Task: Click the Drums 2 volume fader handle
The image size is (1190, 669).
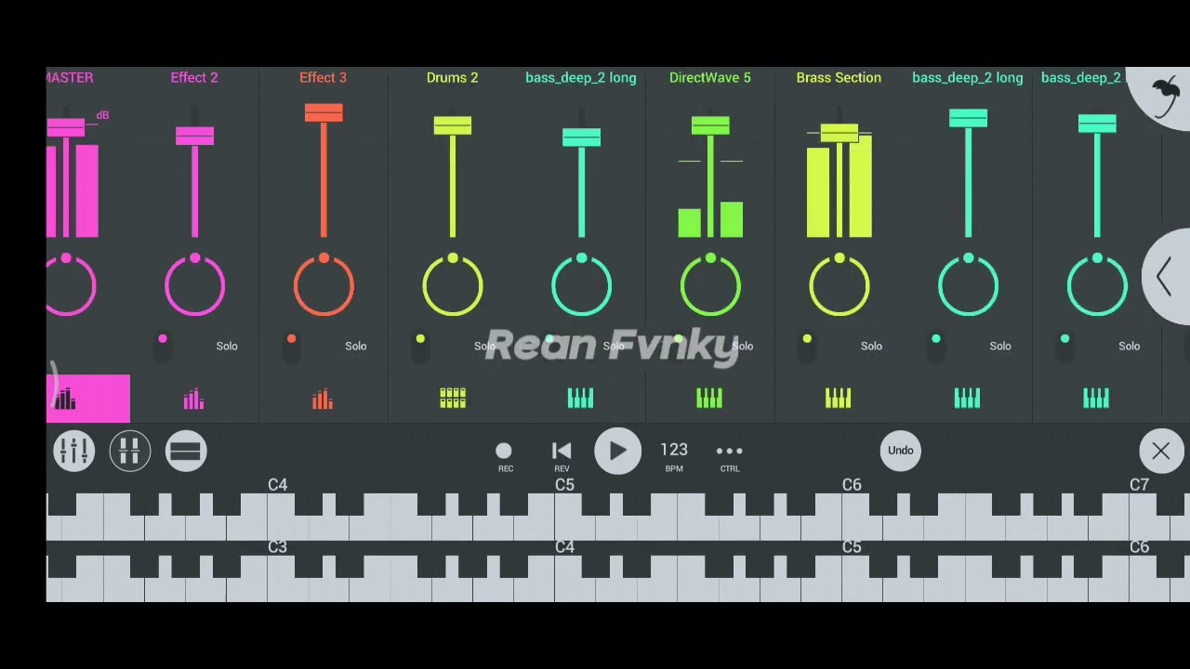Action: (x=453, y=125)
